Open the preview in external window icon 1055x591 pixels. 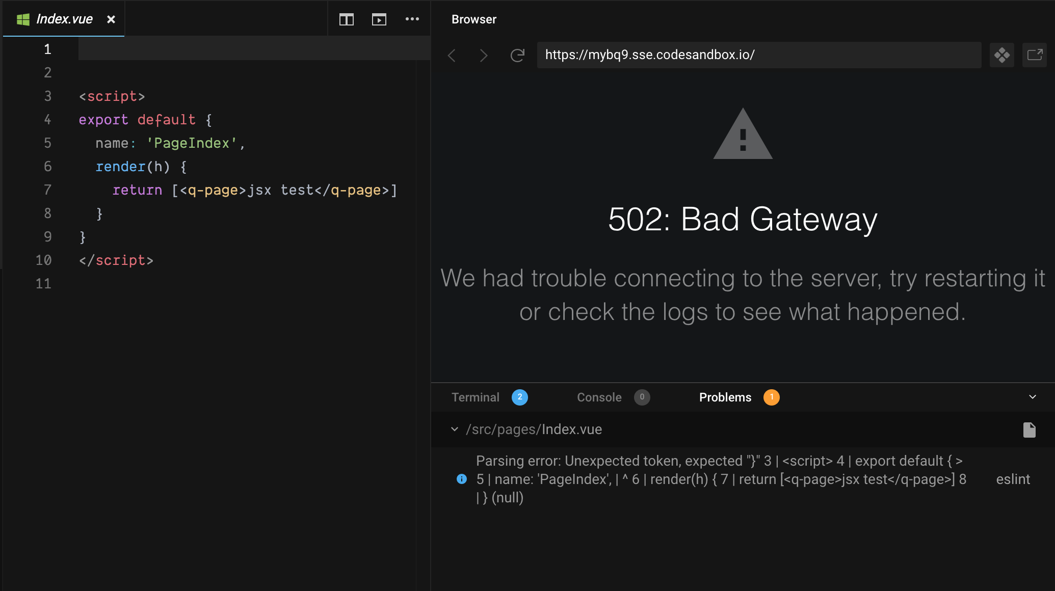(1035, 55)
